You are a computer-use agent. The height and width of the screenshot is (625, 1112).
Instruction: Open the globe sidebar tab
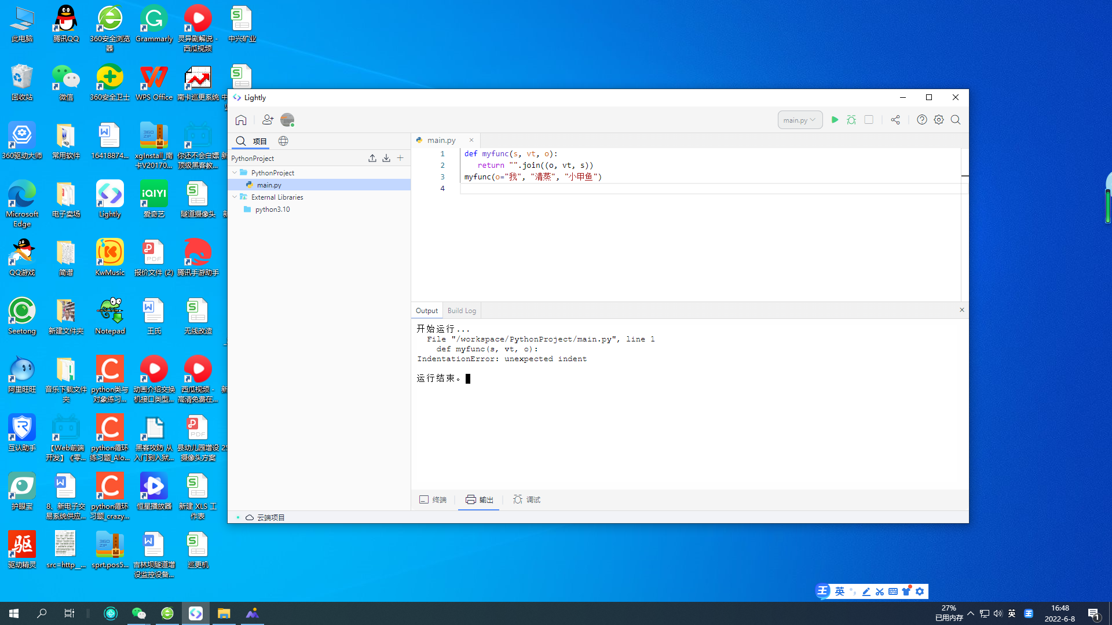283,141
